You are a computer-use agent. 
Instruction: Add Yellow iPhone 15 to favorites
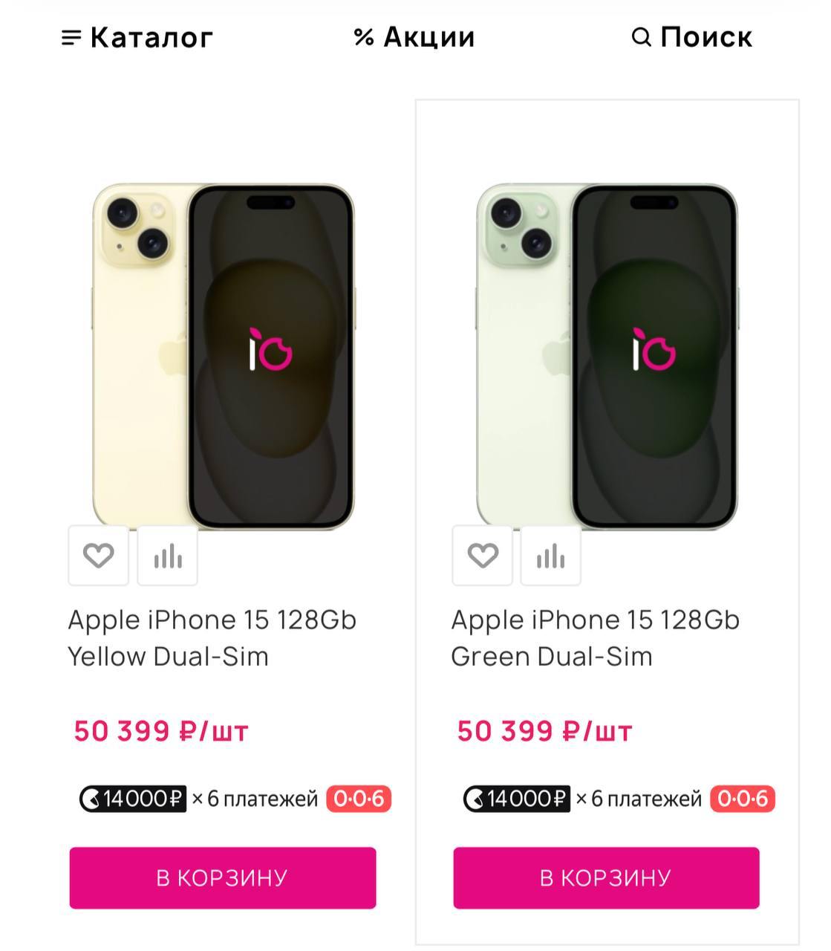pyautogui.click(x=98, y=556)
